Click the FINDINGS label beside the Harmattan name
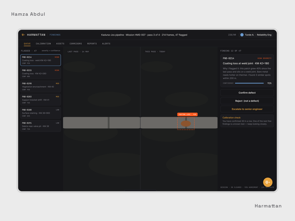The image size is (295, 221). pyautogui.click(x=55, y=35)
